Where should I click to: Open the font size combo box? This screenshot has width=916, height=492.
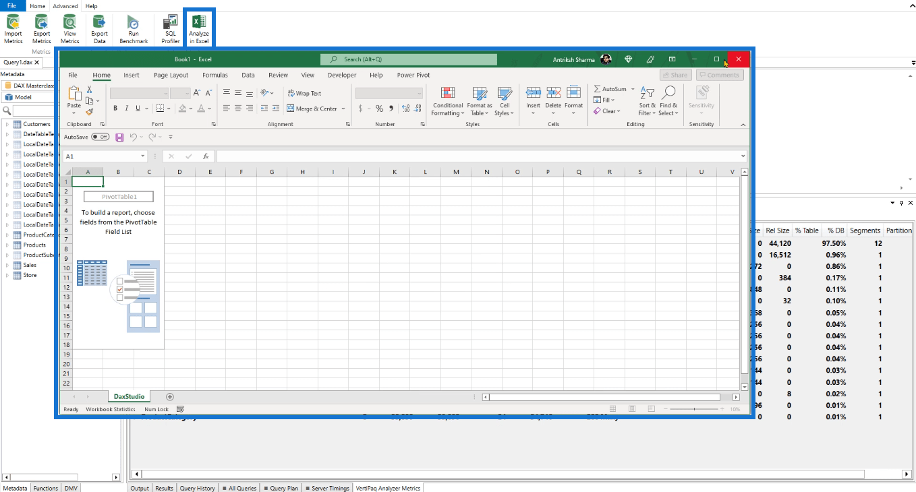(180, 93)
